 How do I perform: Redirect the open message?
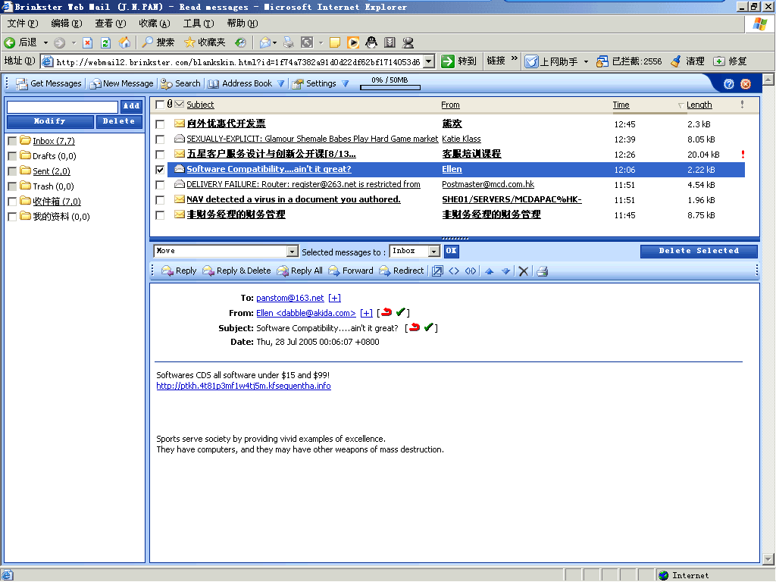402,271
